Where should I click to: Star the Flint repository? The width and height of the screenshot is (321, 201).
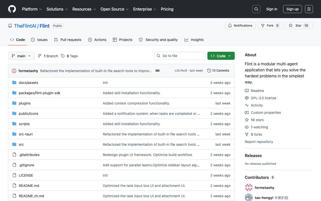(x=299, y=26)
